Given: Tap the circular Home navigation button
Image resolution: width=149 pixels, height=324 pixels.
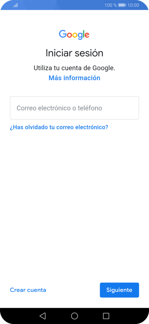Looking at the screenshot, I should [x=74, y=316].
